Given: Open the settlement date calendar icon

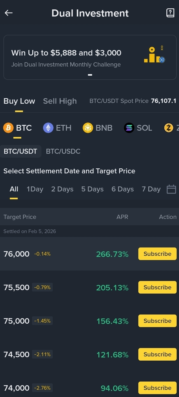Looking at the screenshot, I should [x=171, y=189].
